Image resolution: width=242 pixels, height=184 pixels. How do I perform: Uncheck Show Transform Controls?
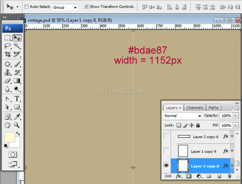click(87, 6)
